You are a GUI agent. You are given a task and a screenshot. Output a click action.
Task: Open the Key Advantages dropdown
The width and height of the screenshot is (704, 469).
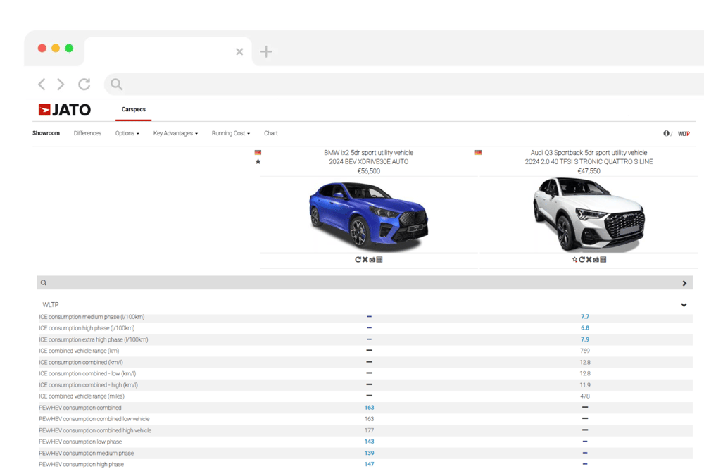[x=175, y=133]
